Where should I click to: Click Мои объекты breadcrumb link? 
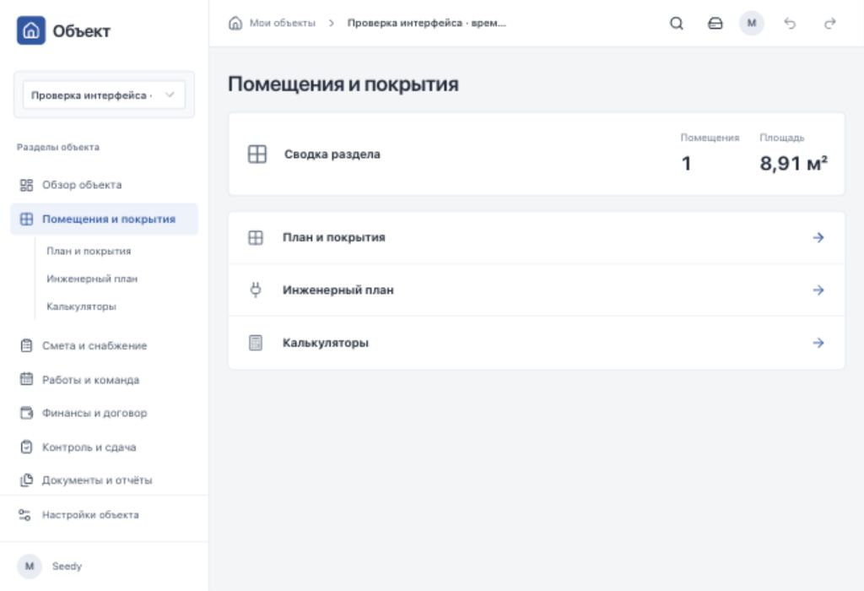[x=282, y=23]
